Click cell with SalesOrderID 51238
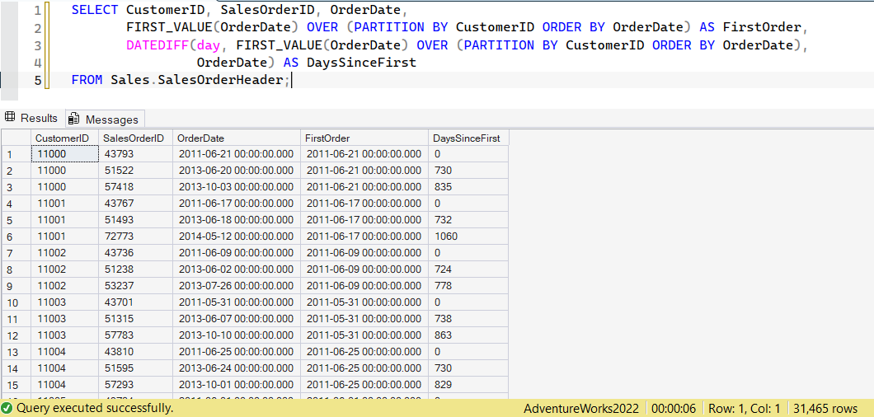This screenshot has height=417, width=874. click(x=135, y=269)
